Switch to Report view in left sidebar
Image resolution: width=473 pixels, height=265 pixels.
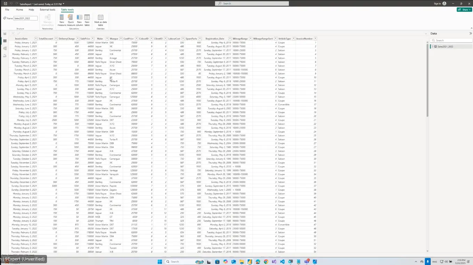[x=5, y=34]
